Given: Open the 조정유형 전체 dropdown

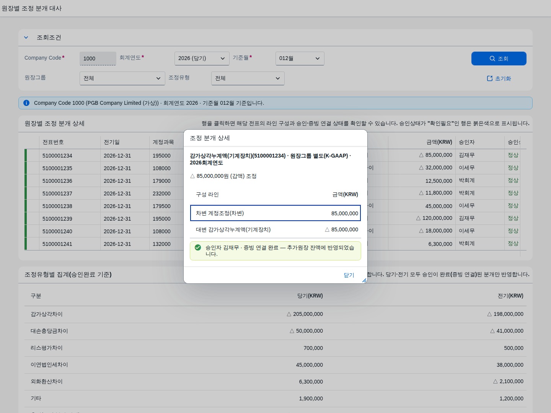Looking at the screenshot, I should [x=248, y=78].
